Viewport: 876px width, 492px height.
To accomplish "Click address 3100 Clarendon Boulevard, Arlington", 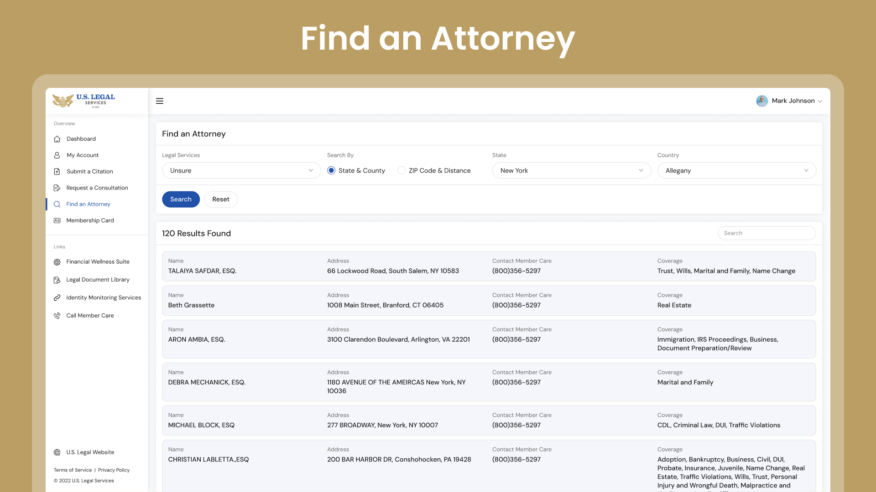I will point(398,339).
